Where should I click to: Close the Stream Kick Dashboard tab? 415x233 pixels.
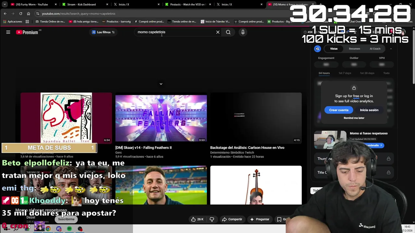(x=107, y=5)
